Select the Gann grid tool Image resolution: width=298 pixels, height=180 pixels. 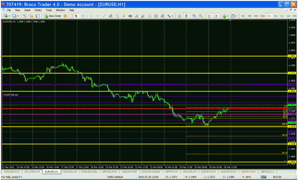(x=156, y=16)
